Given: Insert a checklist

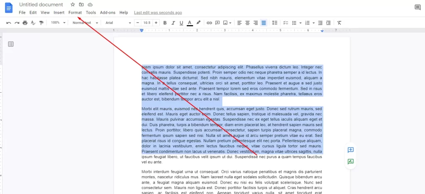Looking at the screenshot, I should pyautogui.click(x=286, y=23).
